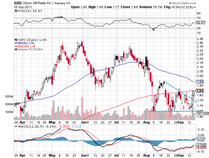
Task: Click the RSI(14) 52.87 legend label
Action: point(30,11)
